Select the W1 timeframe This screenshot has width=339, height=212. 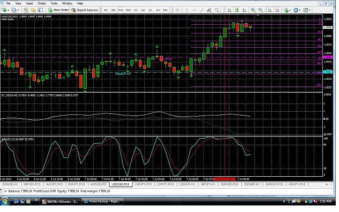click(x=158, y=10)
